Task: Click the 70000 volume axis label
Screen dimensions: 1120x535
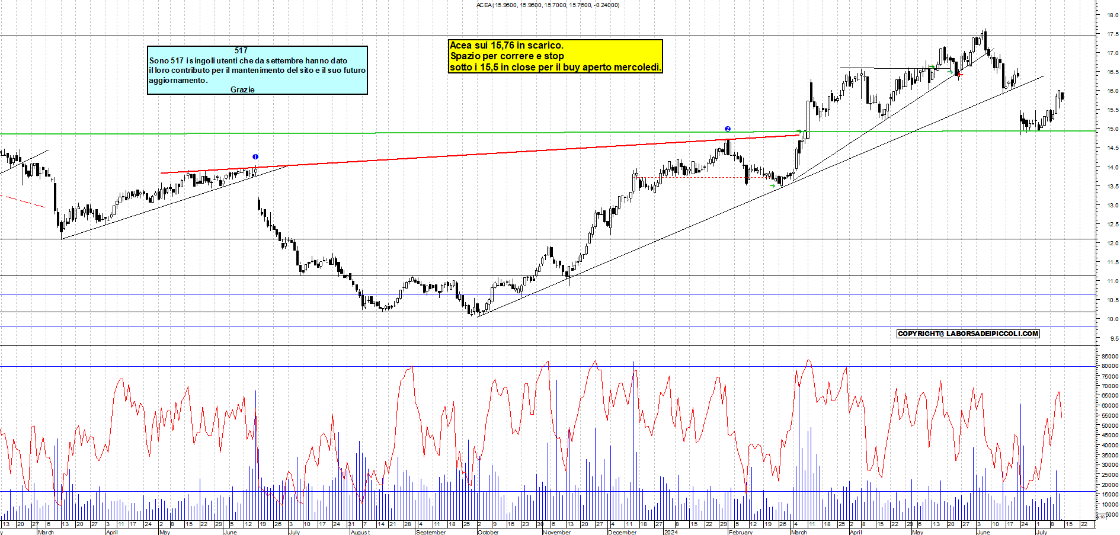Action: pyautogui.click(x=1110, y=386)
